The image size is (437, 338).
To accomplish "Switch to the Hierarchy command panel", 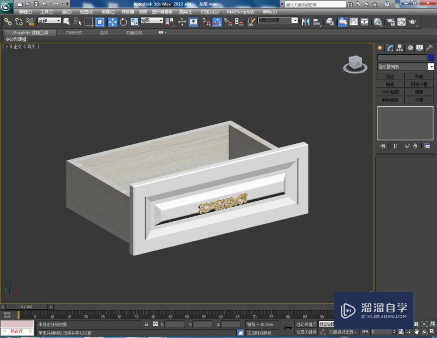I will 399,48.
